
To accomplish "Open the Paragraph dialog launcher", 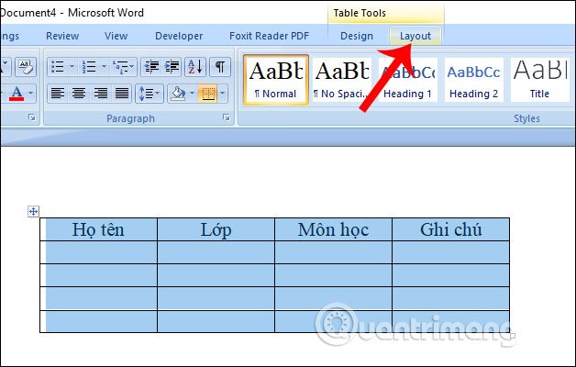I will coord(227,117).
